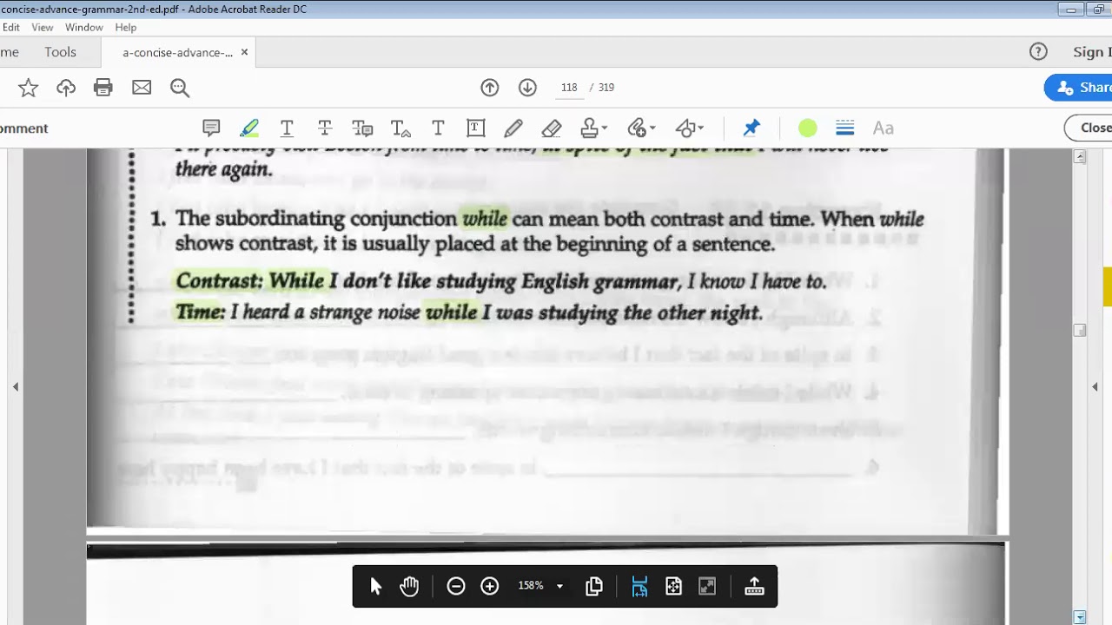Open the Edit menu
The image size is (1112, 625).
point(11,28)
